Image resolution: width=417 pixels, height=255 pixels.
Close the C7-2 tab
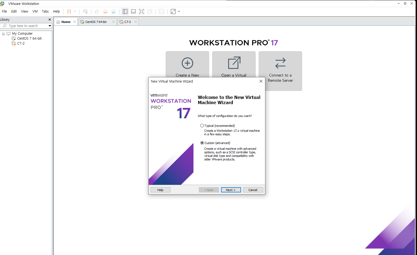click(x=136, y=22)
